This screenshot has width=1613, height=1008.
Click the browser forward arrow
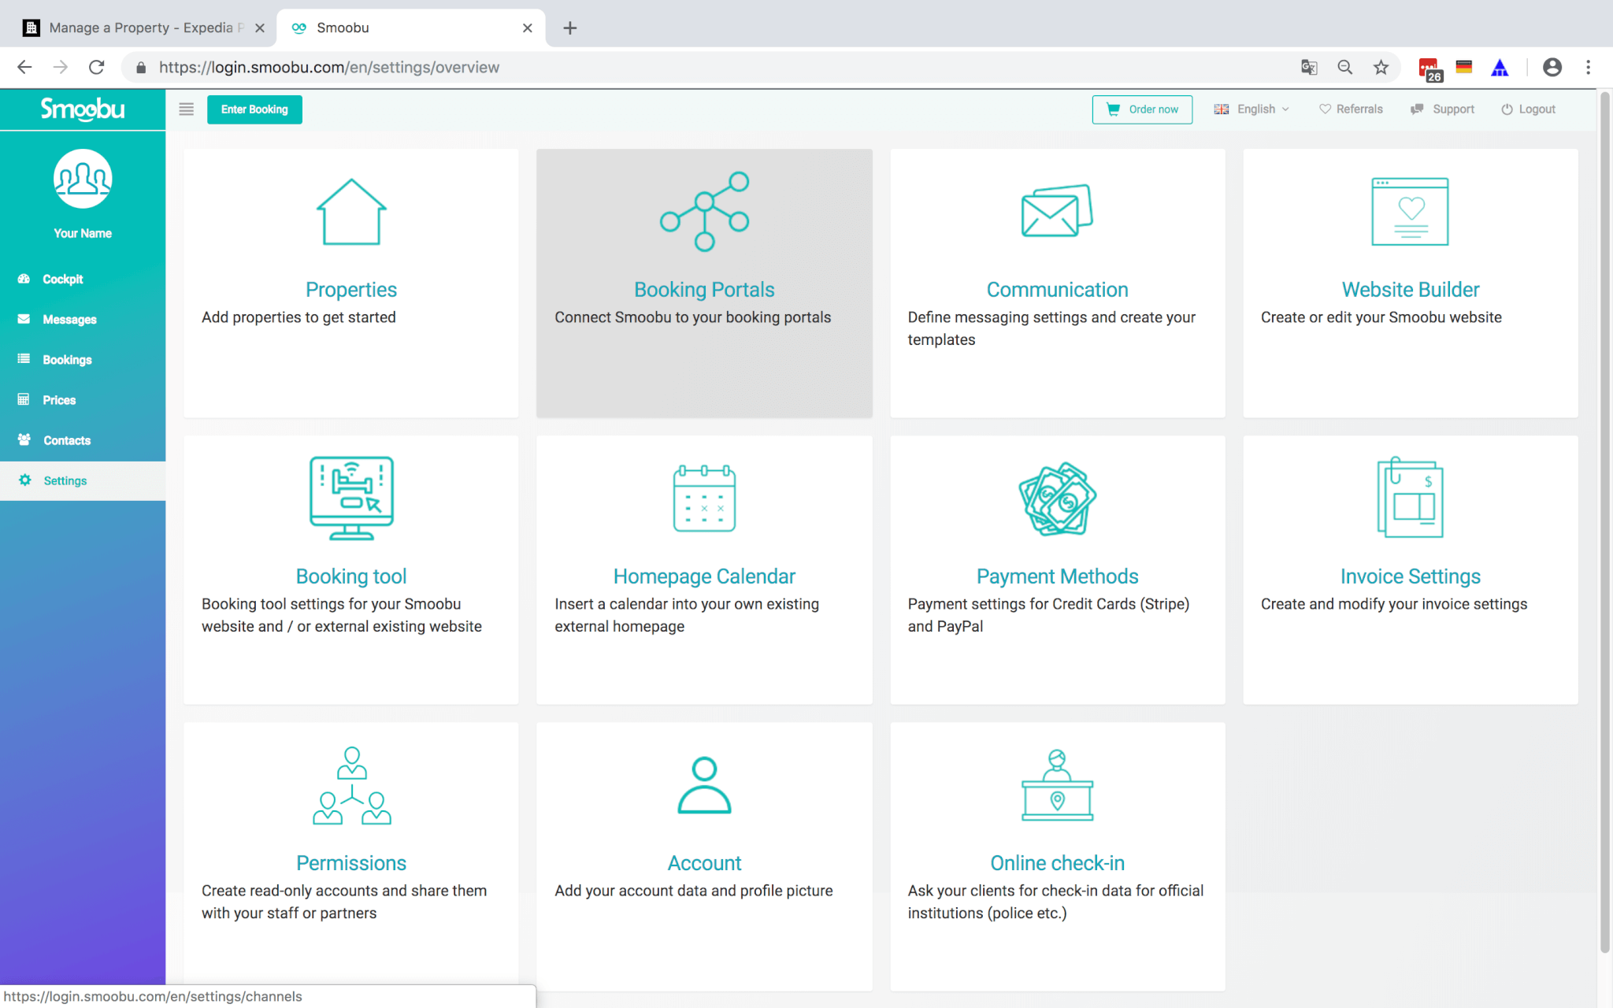(x=61, y=68)
